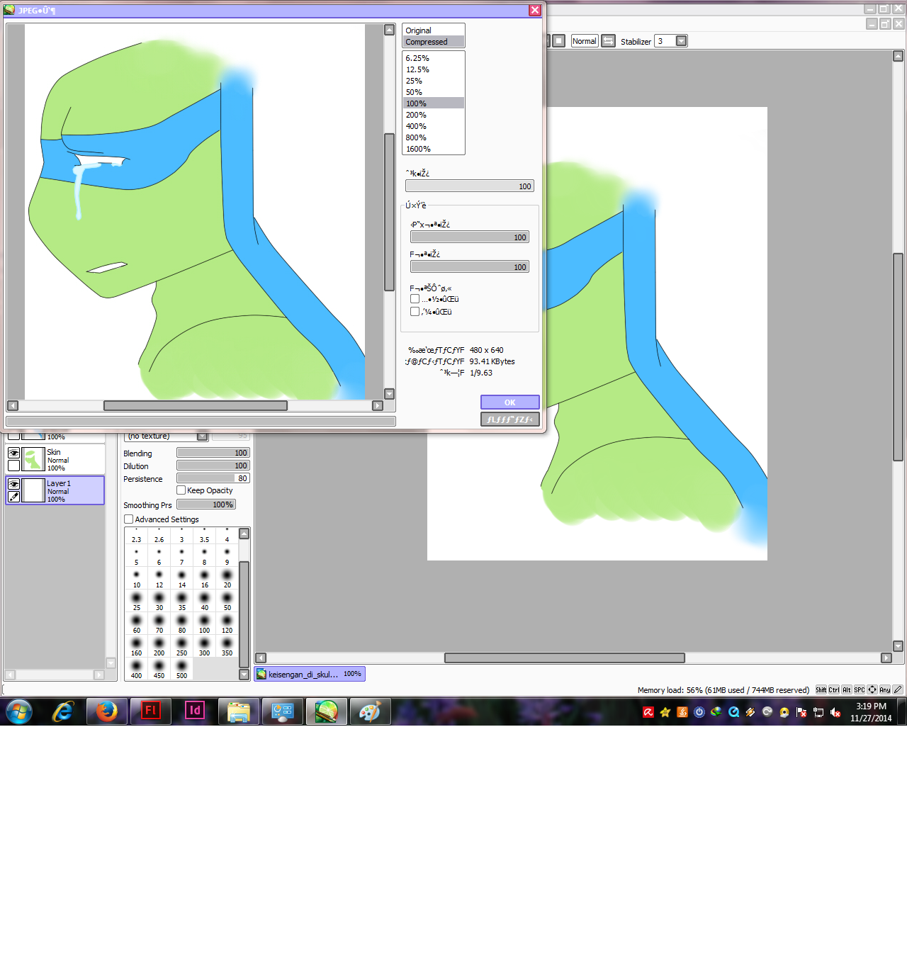The image size is (907, 975).
Task: Choose 6.25% zoom in JPEG dialog
Action: [x=434, y=58]
